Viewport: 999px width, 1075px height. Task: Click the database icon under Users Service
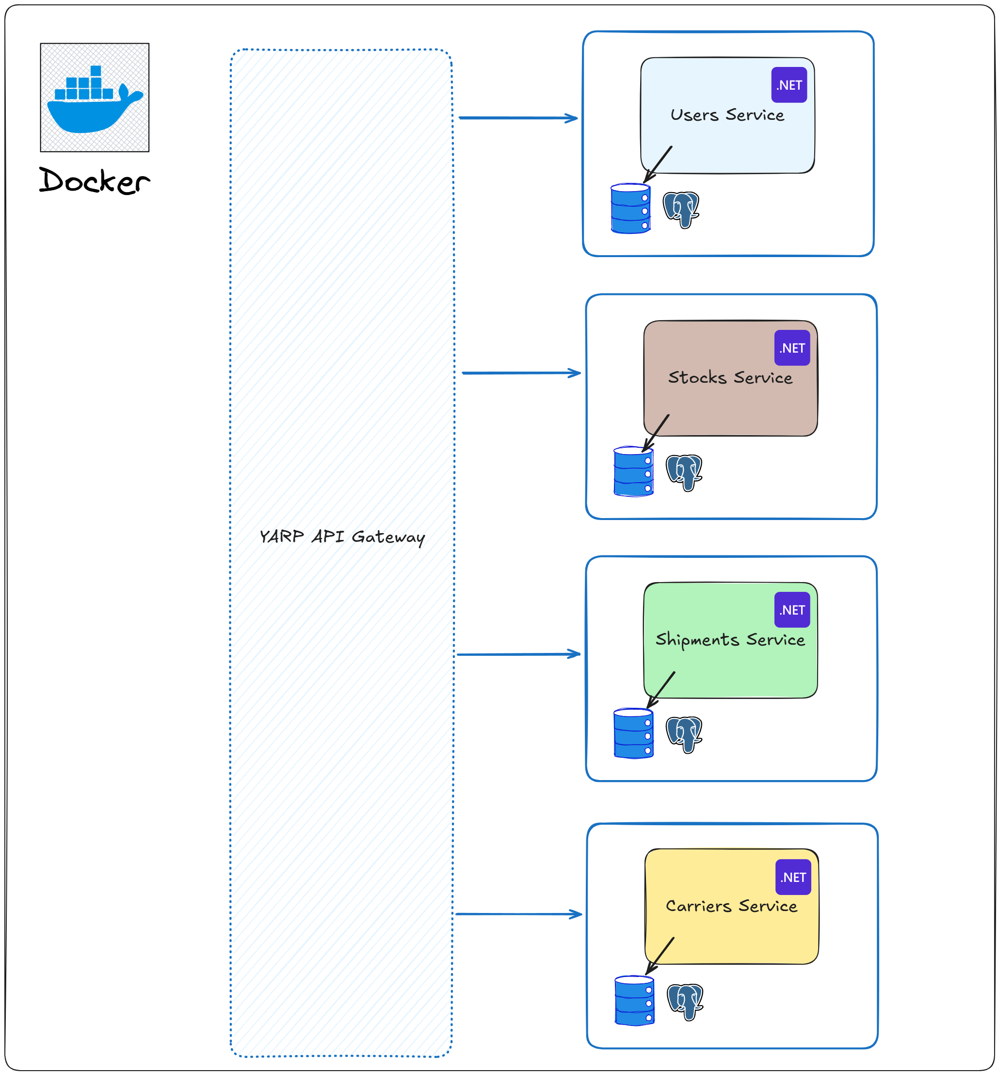[x=630, y=209]
